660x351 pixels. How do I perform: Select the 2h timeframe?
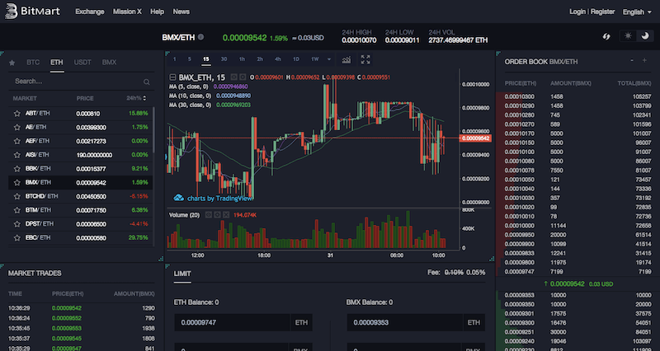pyautogui.click(x=260, y=59)
